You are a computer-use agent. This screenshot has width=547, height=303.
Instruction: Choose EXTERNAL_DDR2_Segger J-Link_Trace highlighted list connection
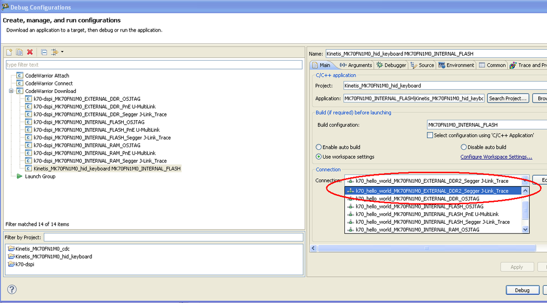pos(433,191)
